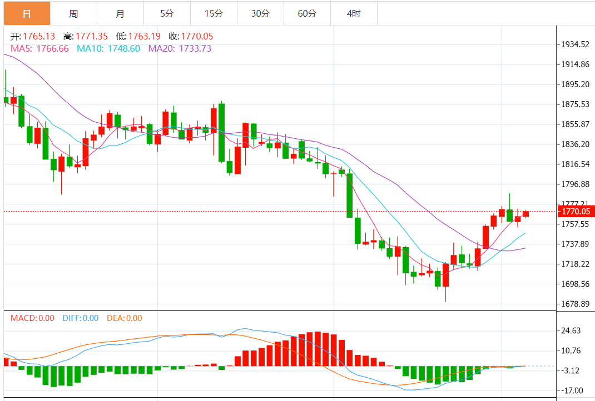Click the 1855.87 price axis label
This screenshot has height=401, width=595.
(x=576, y=124)
